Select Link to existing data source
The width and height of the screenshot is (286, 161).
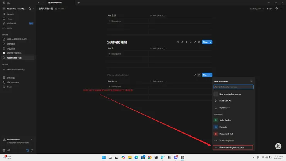point(233,147)
